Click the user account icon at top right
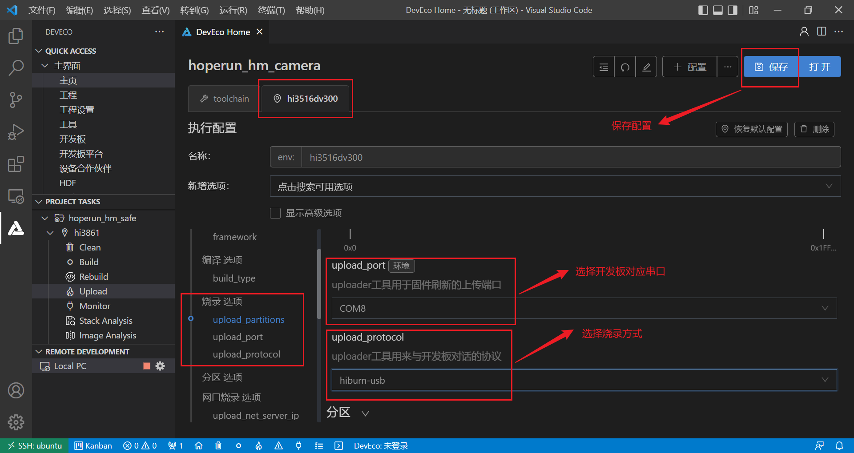Screen dimensions: 854x453 [804, 32]
